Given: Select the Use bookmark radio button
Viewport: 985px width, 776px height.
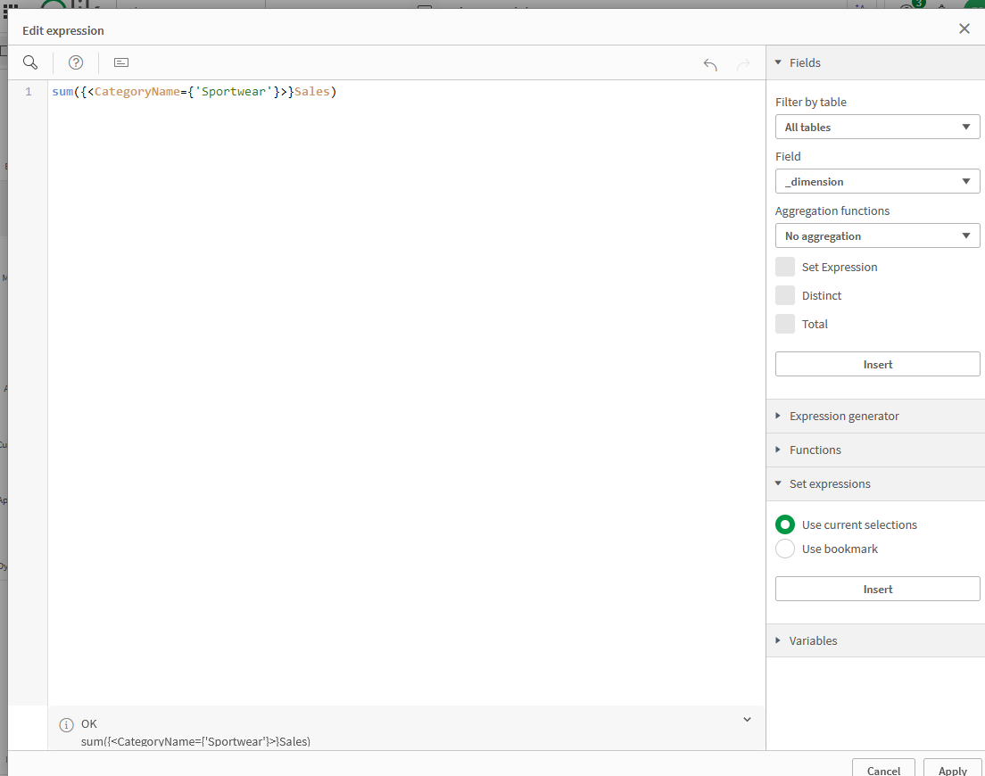Looking at the screenshot, I should tap(785, 549).
